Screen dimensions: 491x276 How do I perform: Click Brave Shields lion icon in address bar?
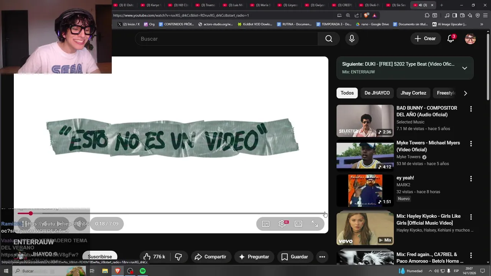366,15
